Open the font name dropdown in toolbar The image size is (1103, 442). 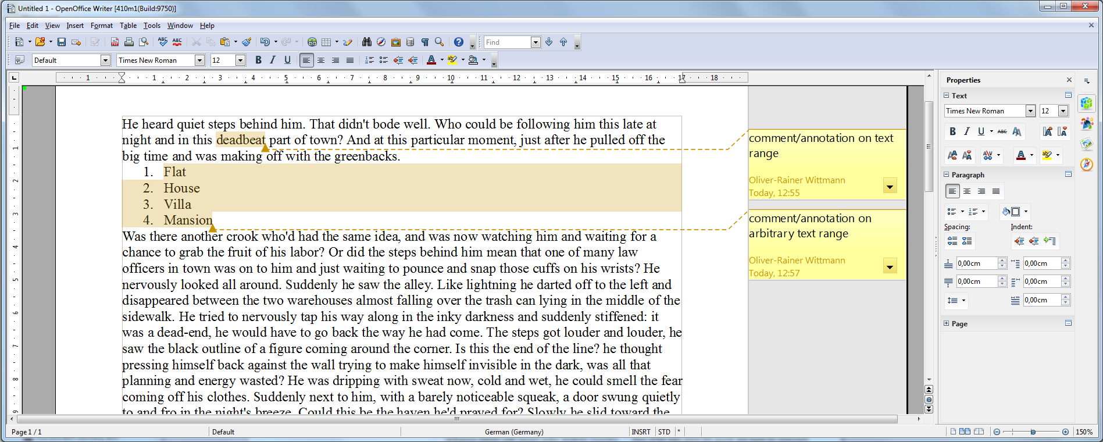point(199,60)
